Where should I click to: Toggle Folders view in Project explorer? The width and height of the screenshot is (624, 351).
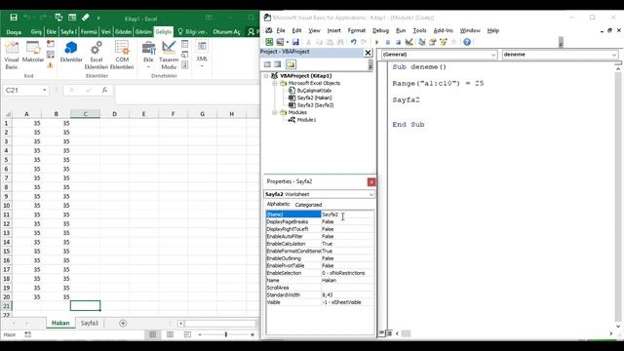point(291,64)
